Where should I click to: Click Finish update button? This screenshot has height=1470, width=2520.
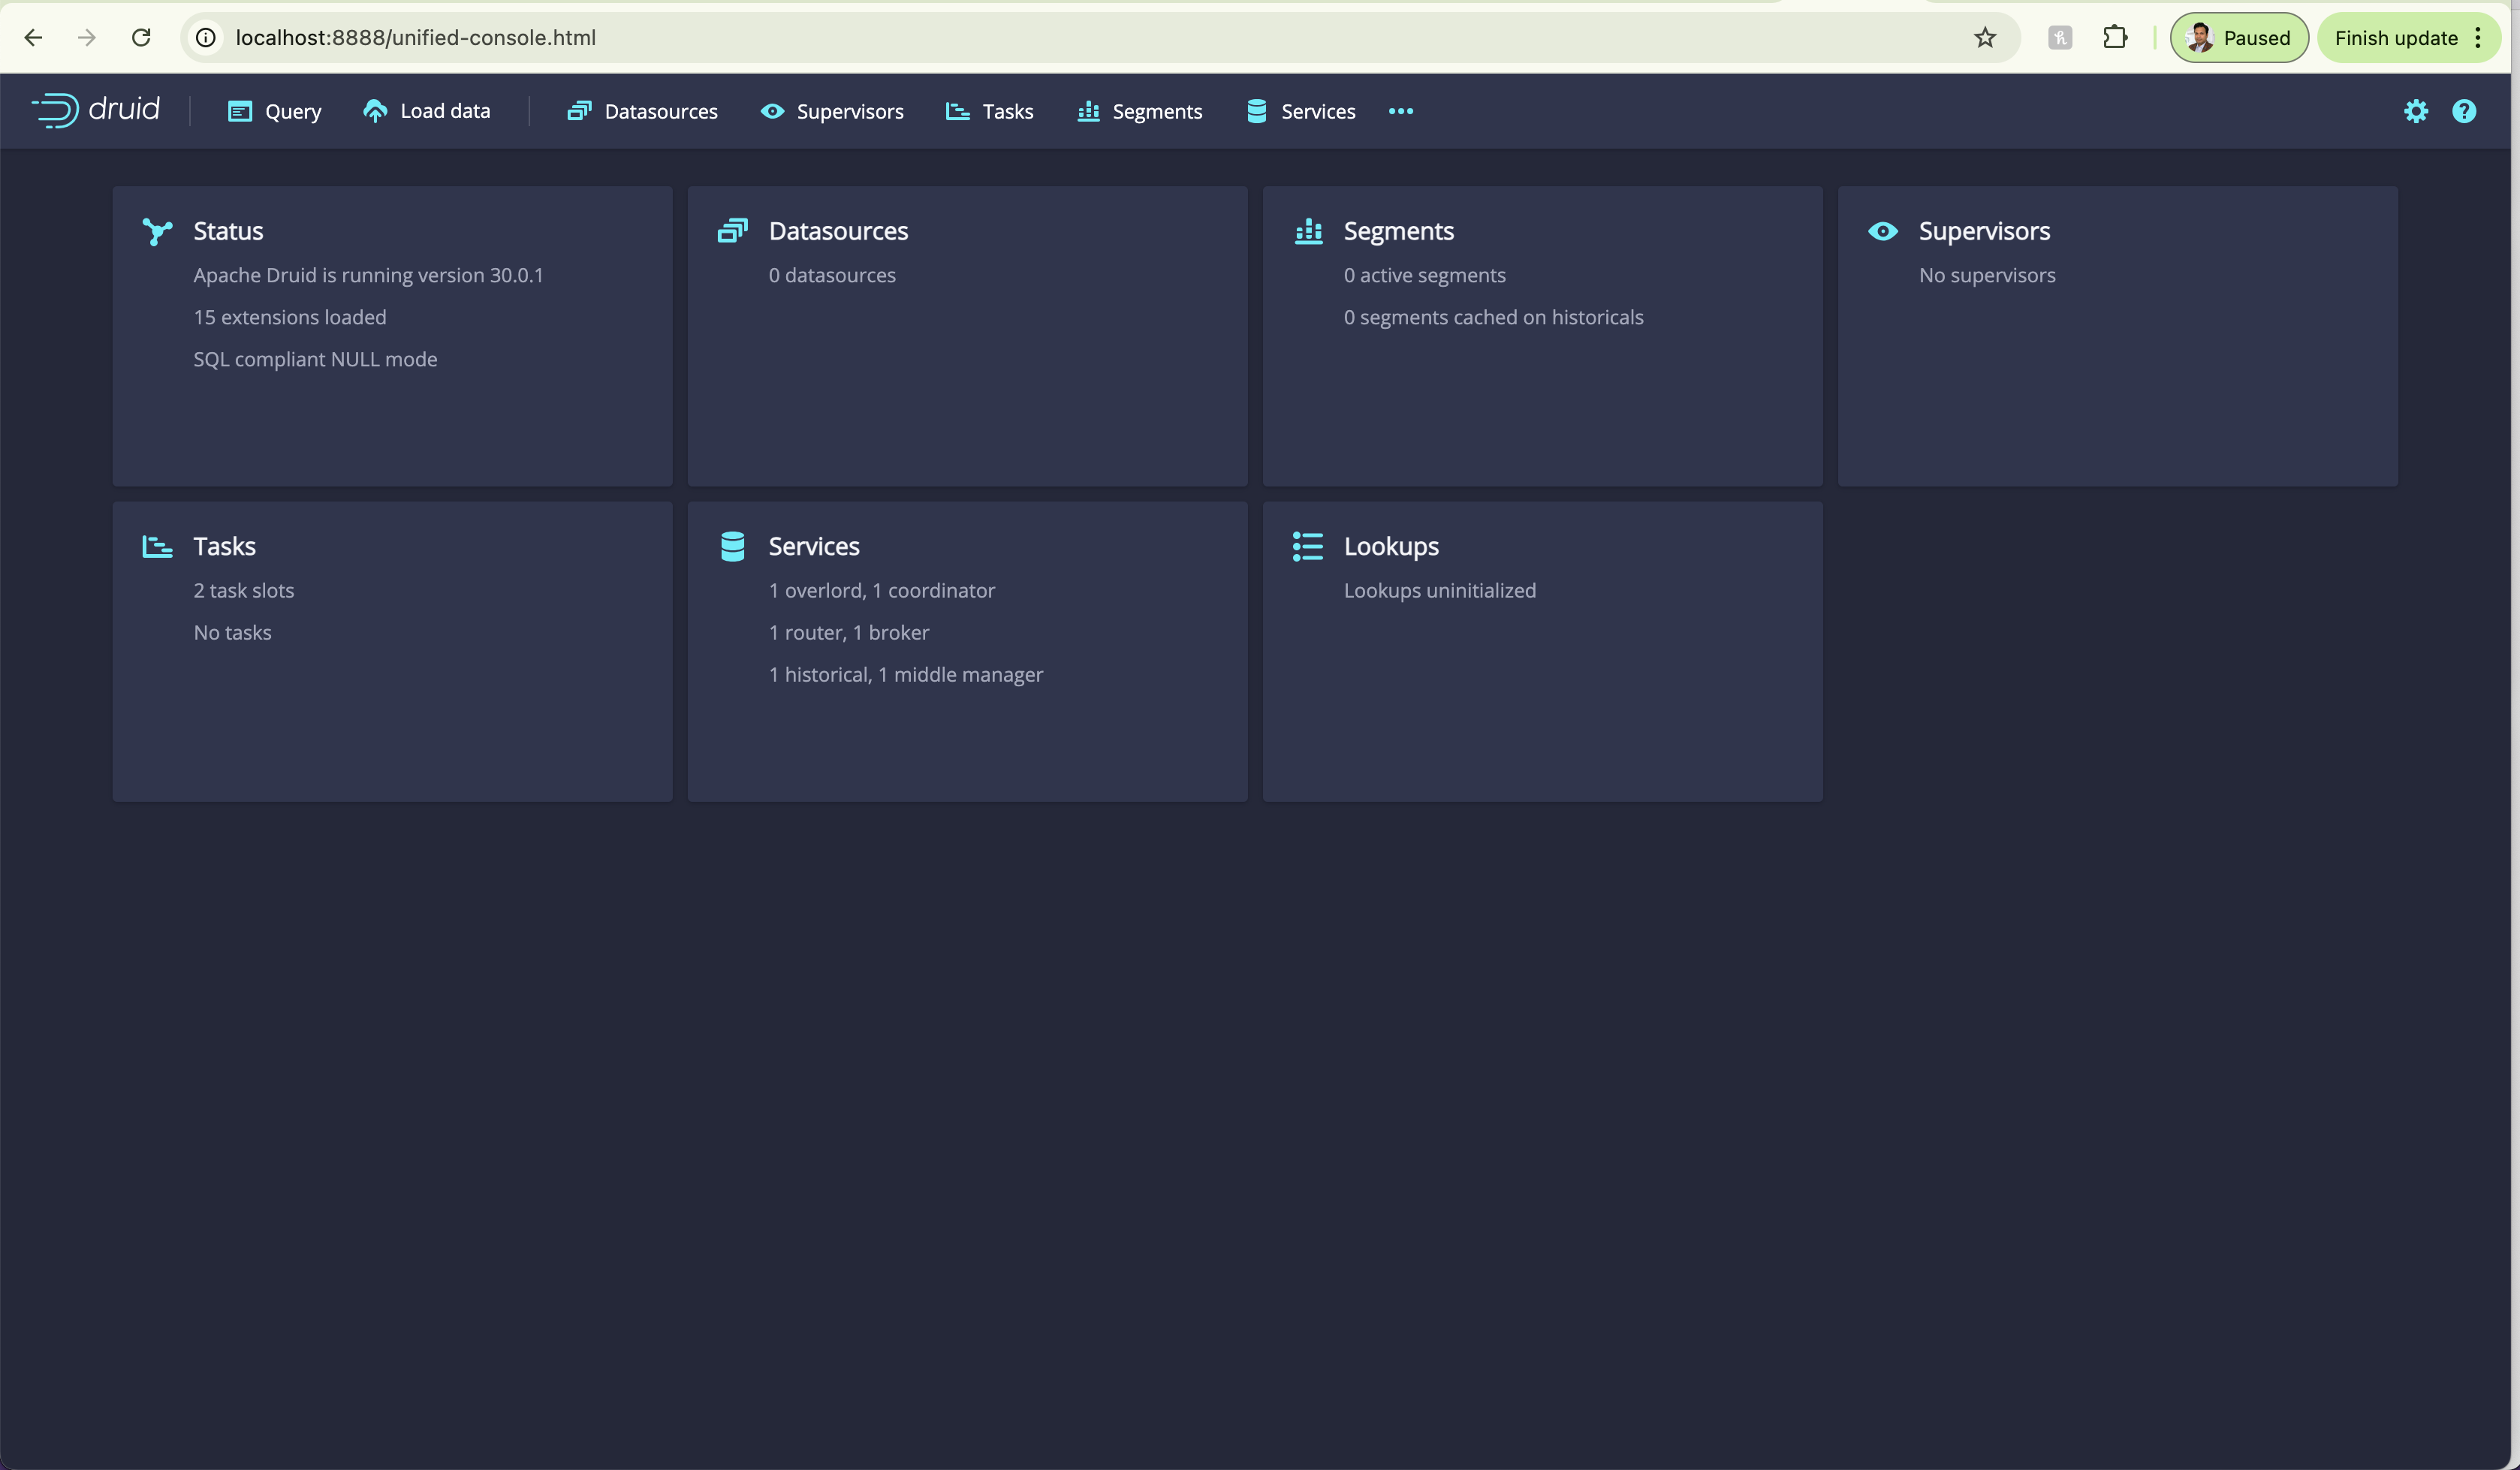(2398, 37)
